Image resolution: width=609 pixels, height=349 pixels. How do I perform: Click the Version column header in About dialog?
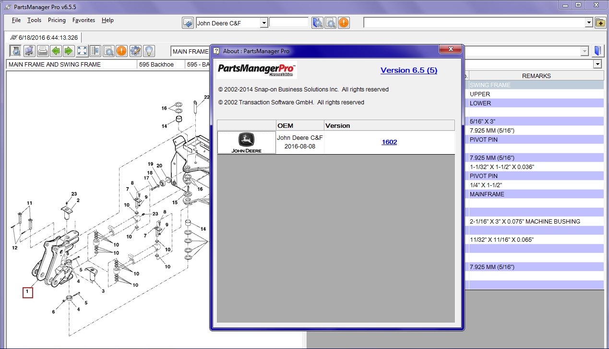[389, 125]
